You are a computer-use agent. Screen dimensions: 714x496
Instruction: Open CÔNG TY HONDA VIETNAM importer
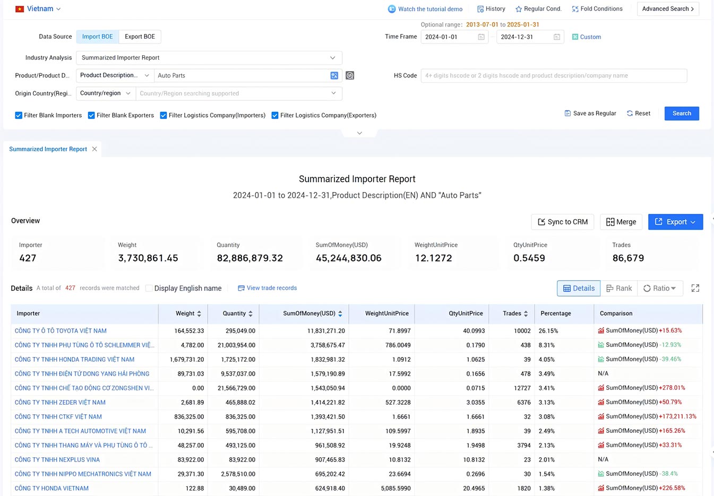click(x=51, y=489)
